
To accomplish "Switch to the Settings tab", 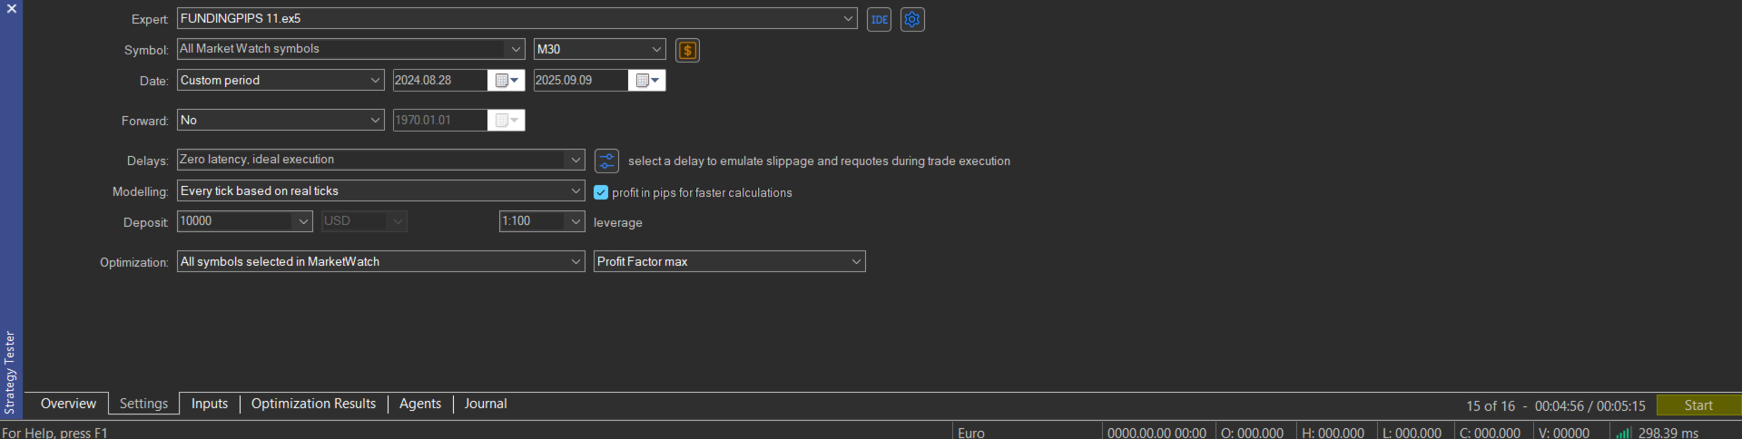I will point(144,404).
